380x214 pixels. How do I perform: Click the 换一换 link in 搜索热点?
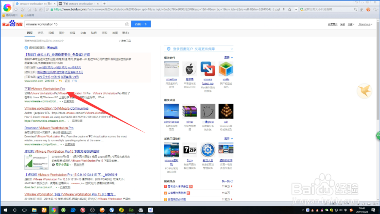tap(226, 181)
